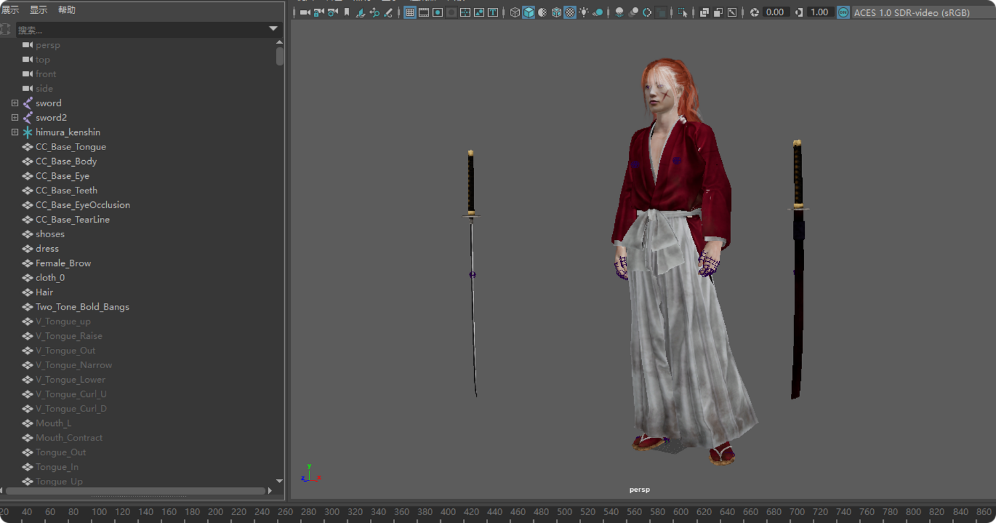The height and width of the screenshot is (523, 996).
Task: Select the Hair mesh in outliner
Action: tap(44, 292)
